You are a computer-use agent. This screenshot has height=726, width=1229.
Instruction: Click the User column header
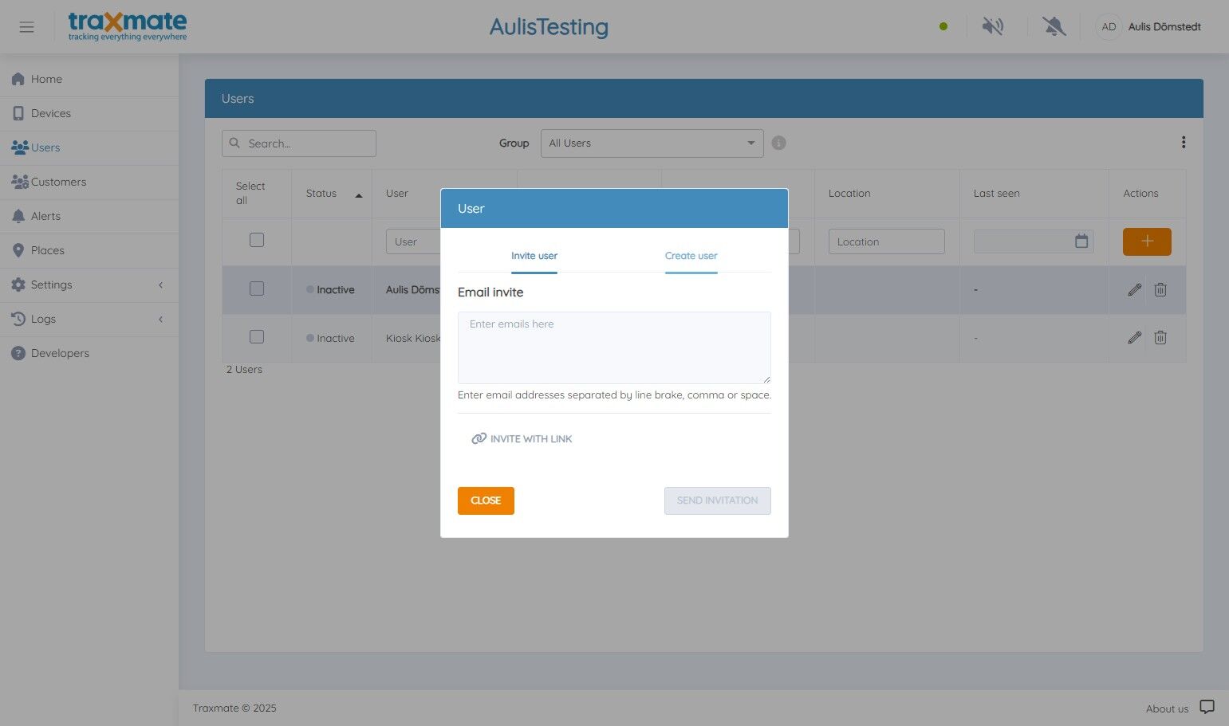tap(397, 194)
